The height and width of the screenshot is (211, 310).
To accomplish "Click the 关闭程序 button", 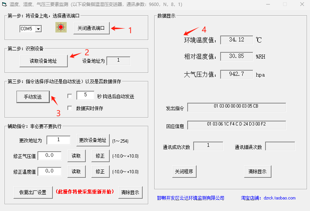I will 184,171.
